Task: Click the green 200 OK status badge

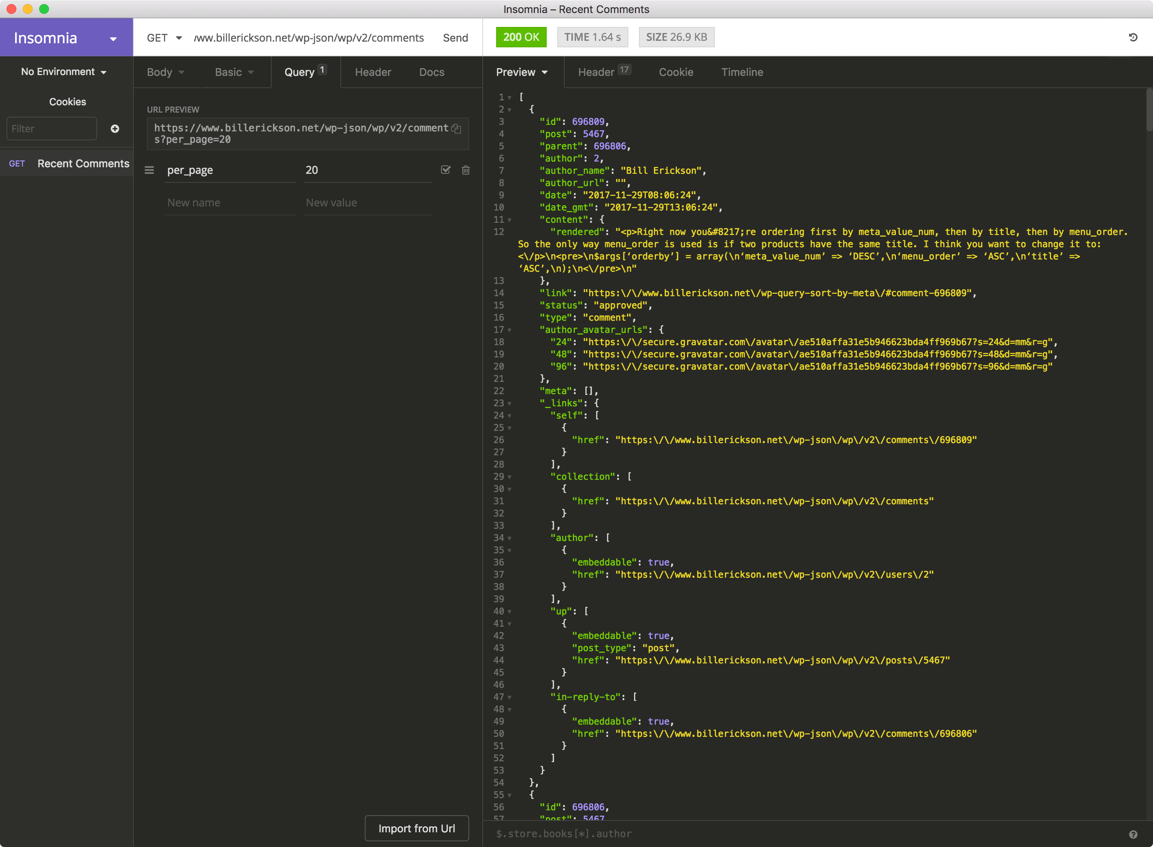Action: (521, 38)
